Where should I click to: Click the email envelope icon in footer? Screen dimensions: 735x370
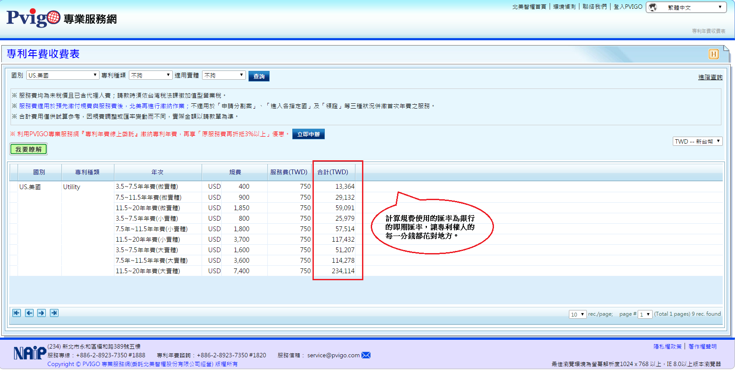pyautogui.click(x=366, y=355)
